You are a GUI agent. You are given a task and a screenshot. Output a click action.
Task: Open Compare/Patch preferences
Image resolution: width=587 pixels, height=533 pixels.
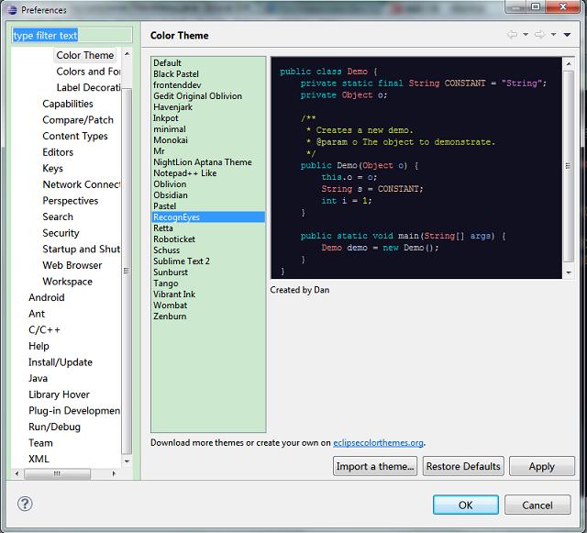pos(78,120)
